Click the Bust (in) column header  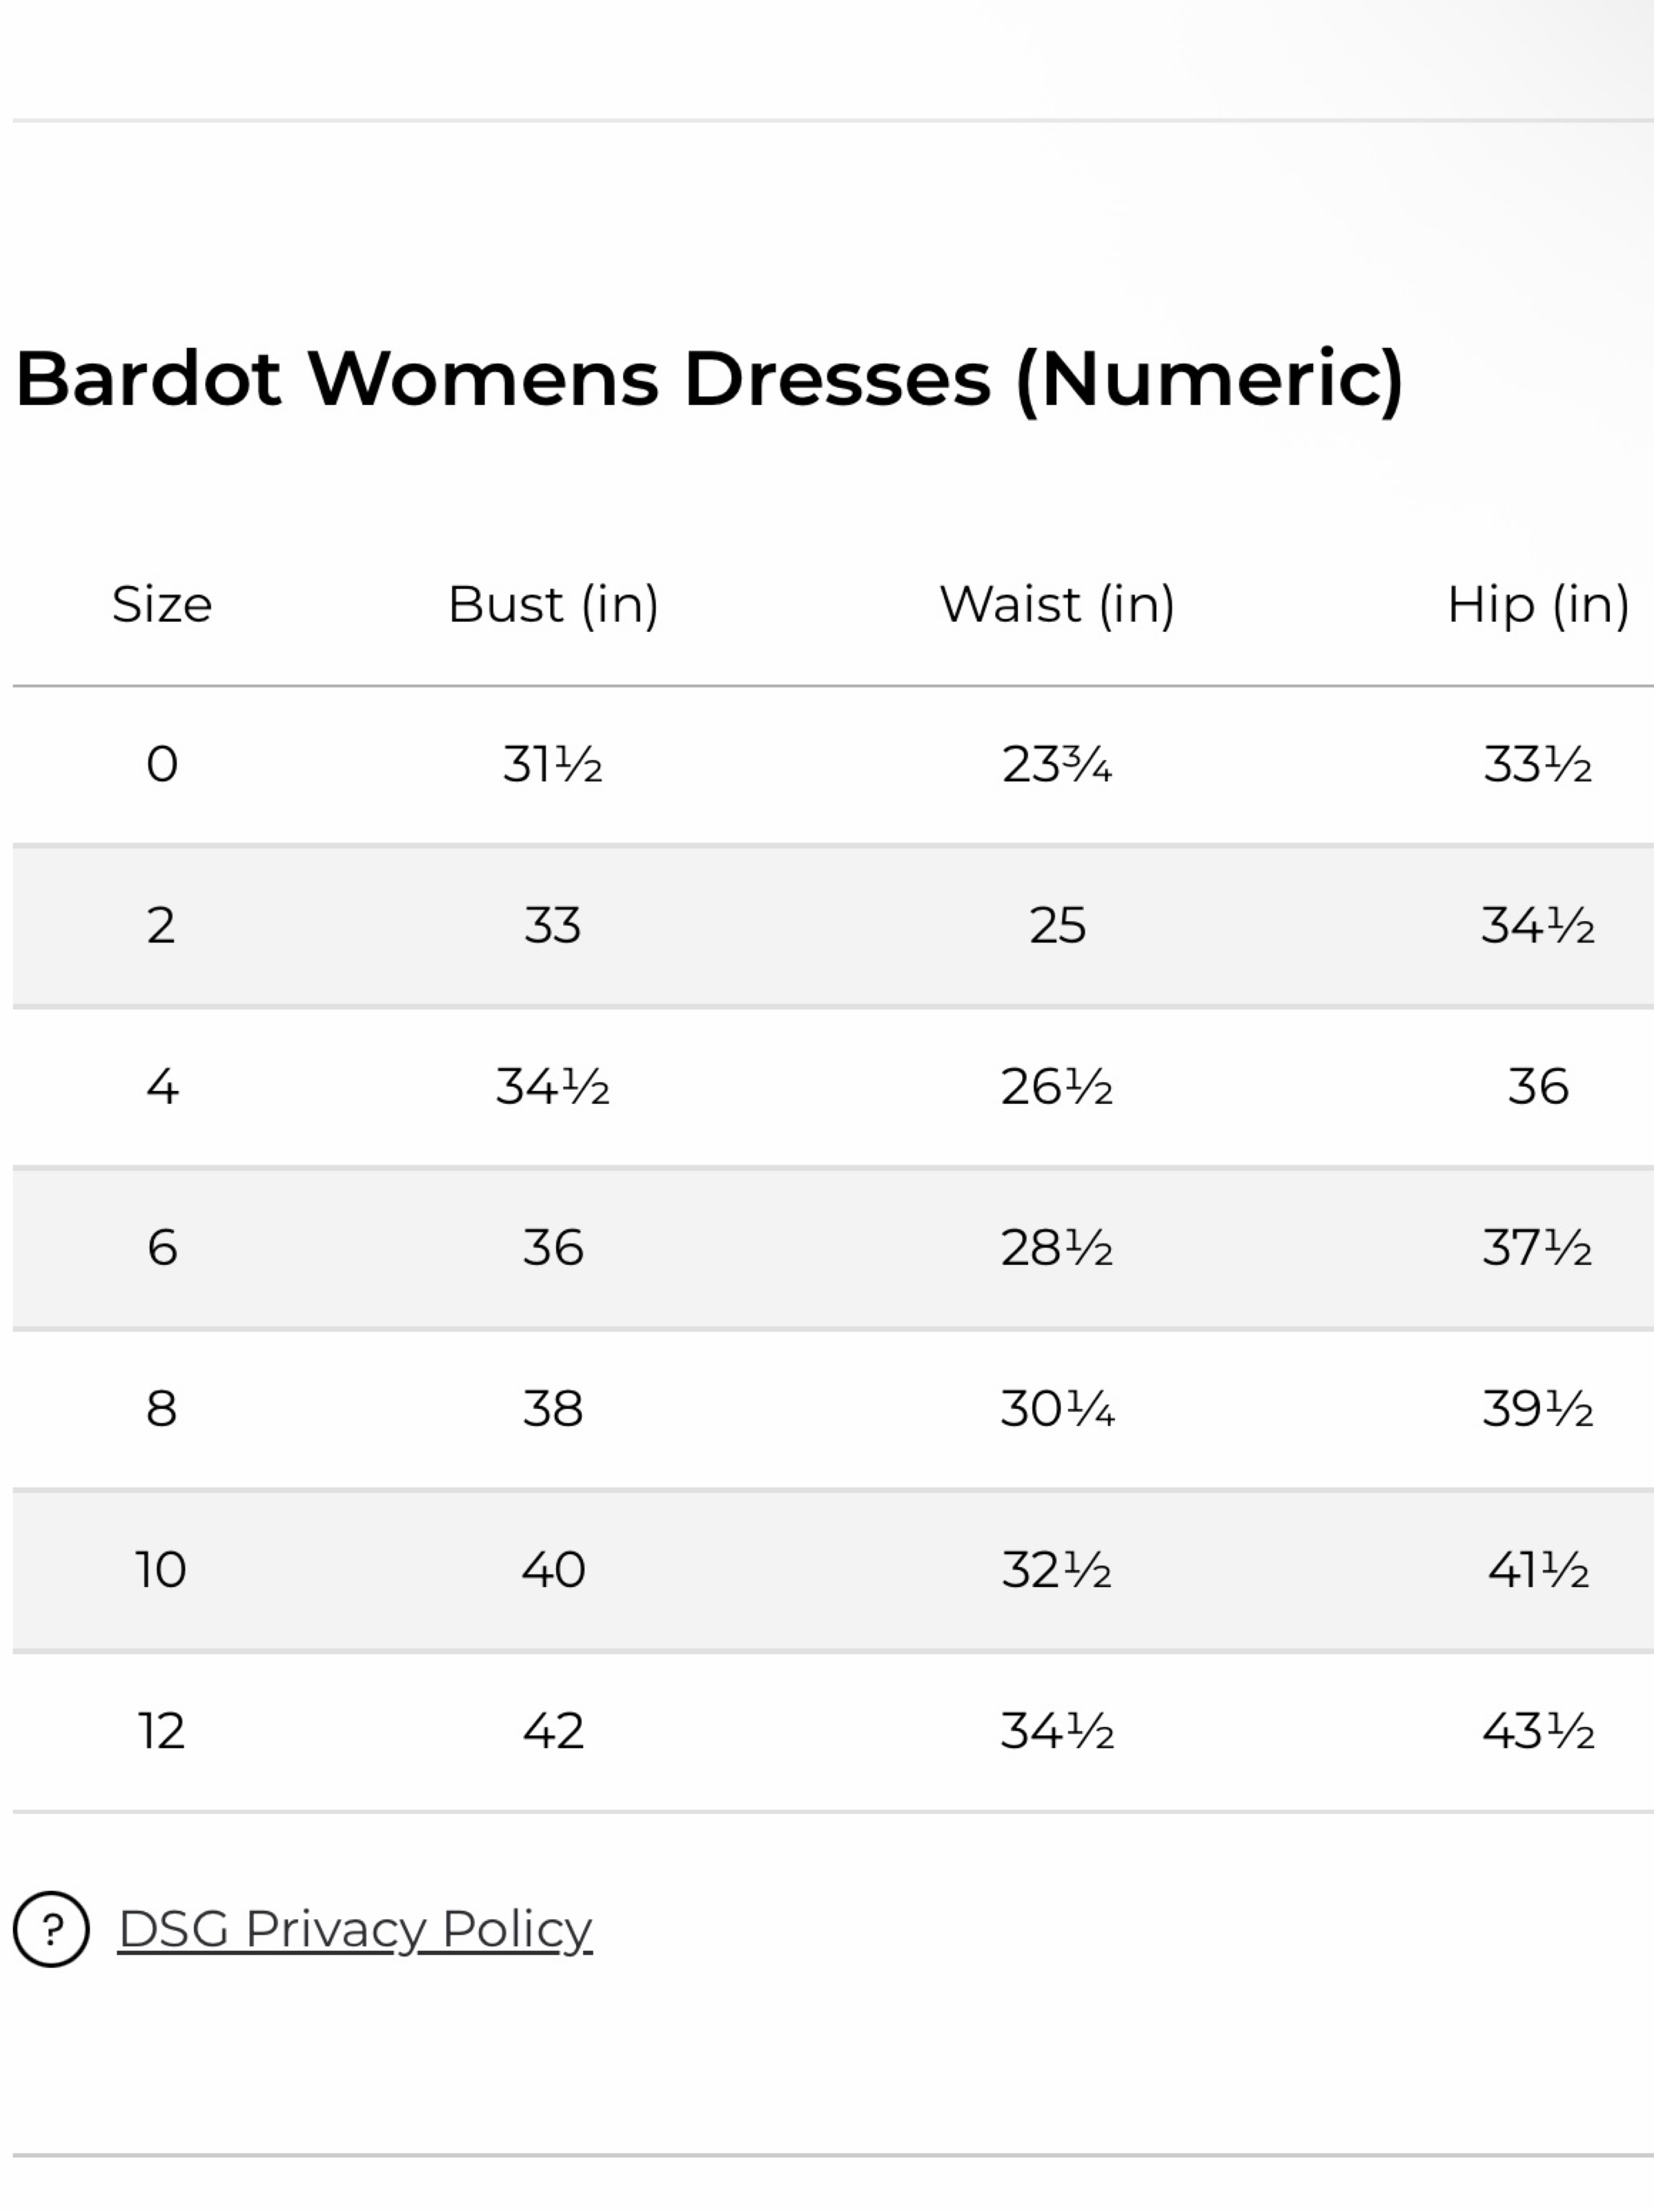(x=553, y=604)
